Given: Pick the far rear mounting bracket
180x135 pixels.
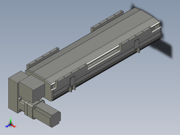Looking at the screenshot, I should tap(107, 21).
